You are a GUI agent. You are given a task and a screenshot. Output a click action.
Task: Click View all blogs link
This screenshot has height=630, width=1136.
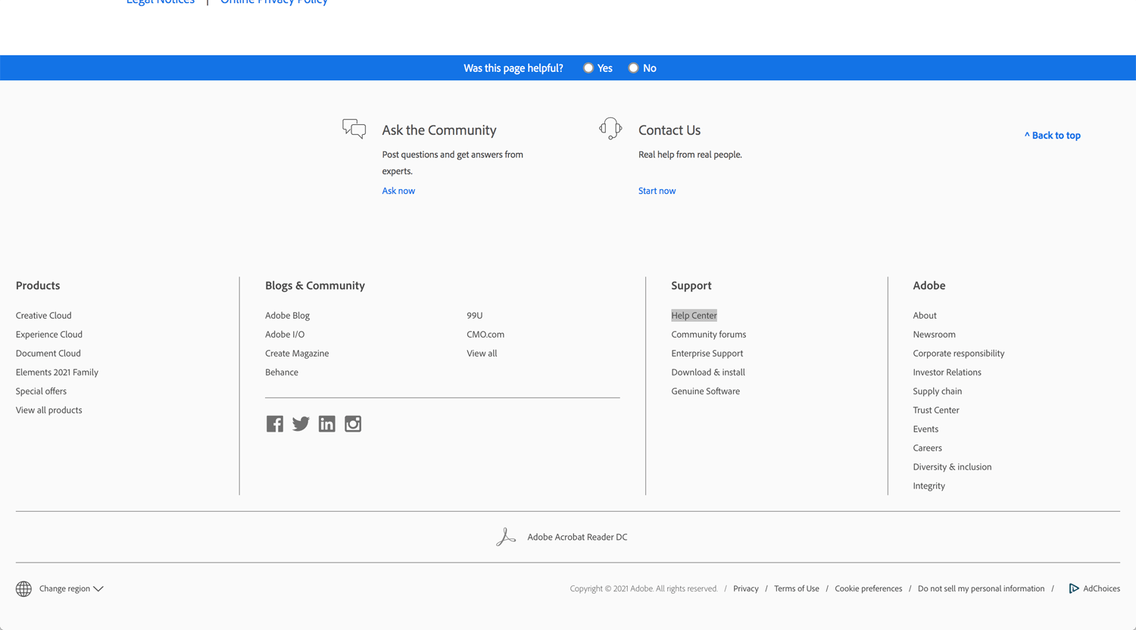click(x=482, y=354)
